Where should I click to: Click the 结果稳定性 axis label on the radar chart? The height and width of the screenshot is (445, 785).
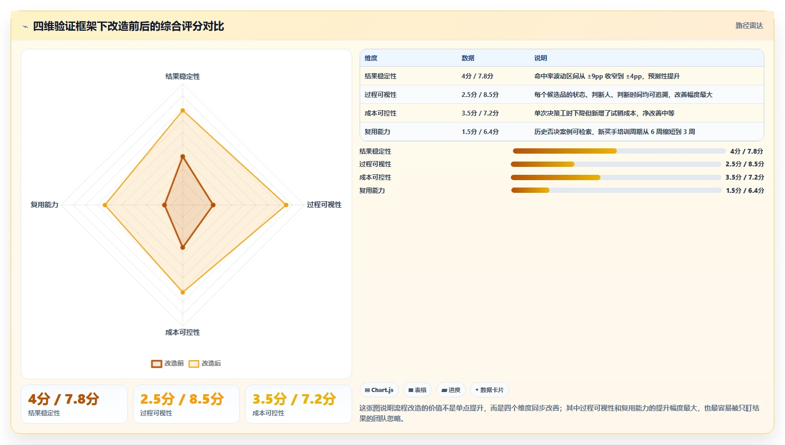coord(182,76)
